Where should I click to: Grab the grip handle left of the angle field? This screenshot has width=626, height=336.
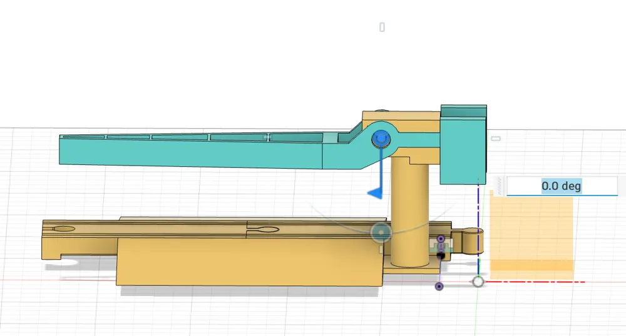tap(500, 186)
